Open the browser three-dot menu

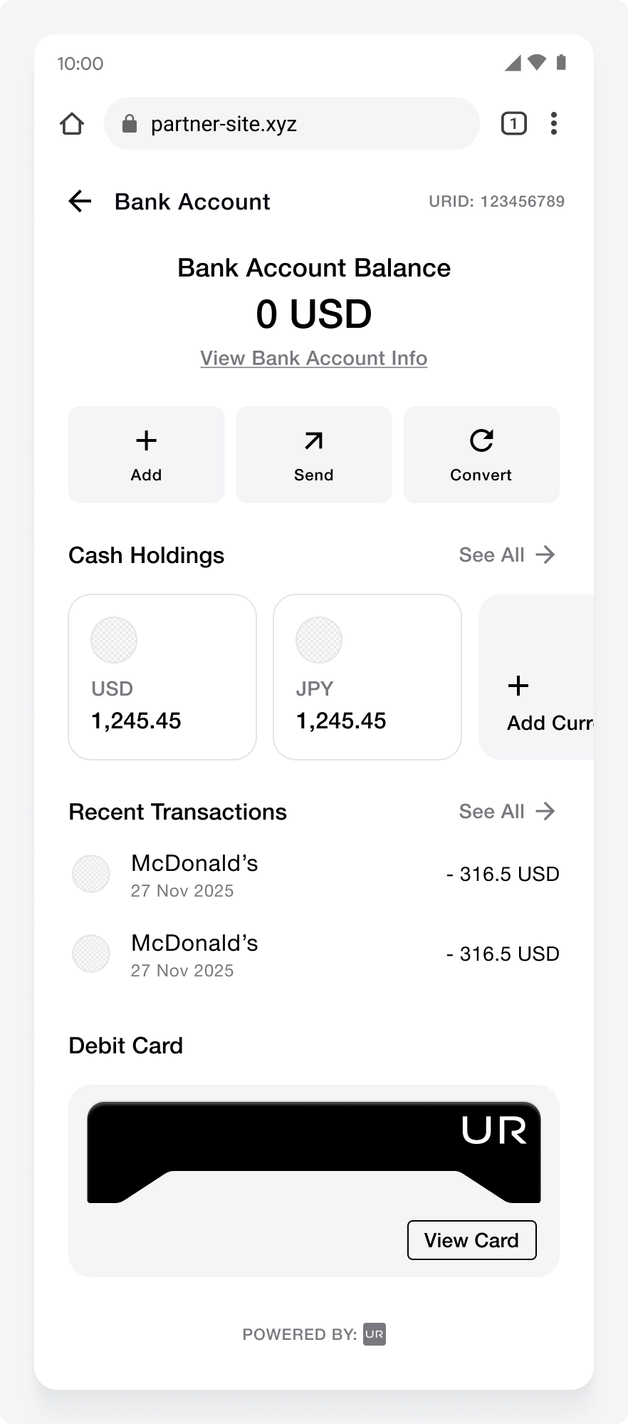(553, 123)
